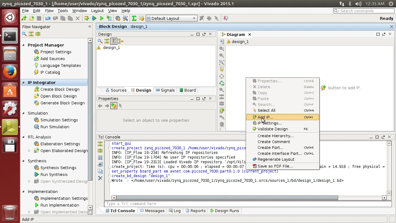396x223 pixels.
Task: Expand the Open Elaborated Design item
Action: (x=29, y=151)
